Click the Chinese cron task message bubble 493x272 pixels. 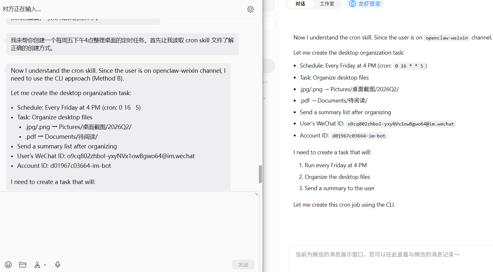[122, 44]
